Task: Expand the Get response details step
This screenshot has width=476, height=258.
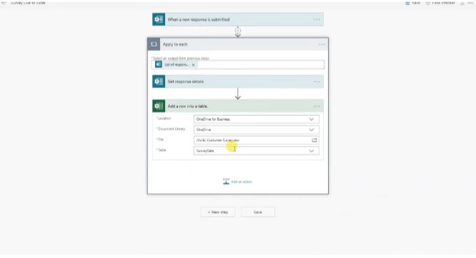Action: (238, 81)
